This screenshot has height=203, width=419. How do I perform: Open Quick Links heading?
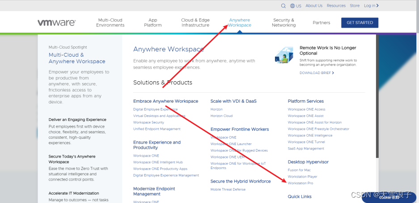[x=300, y=197]
